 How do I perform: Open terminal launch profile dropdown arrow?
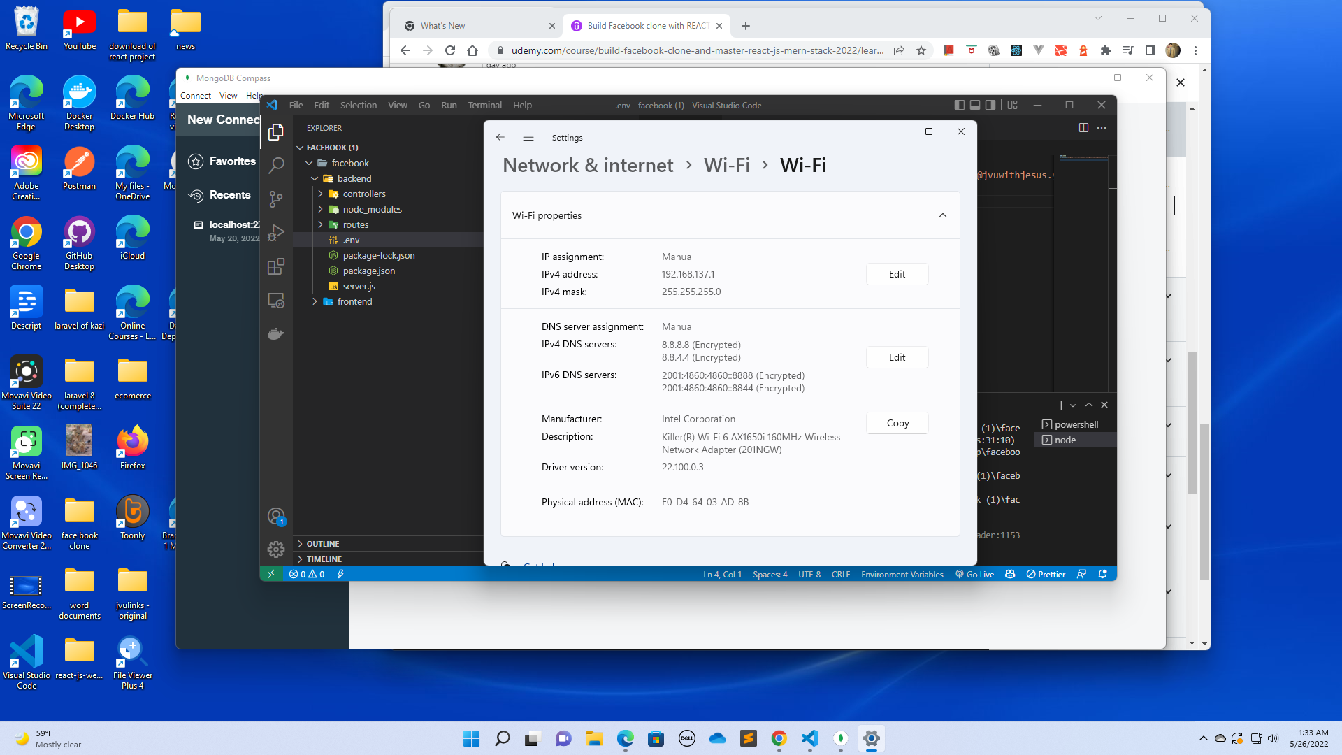pyautogui.click(x=1073, y=405)
